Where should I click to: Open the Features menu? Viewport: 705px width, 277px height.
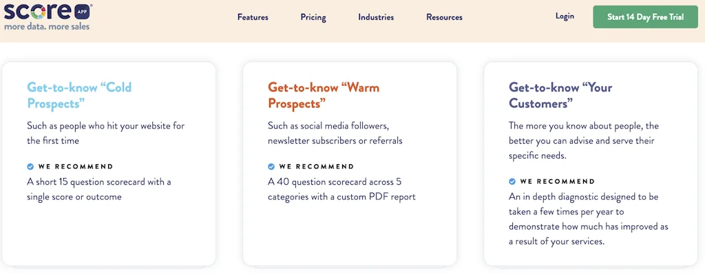[253, 17]
